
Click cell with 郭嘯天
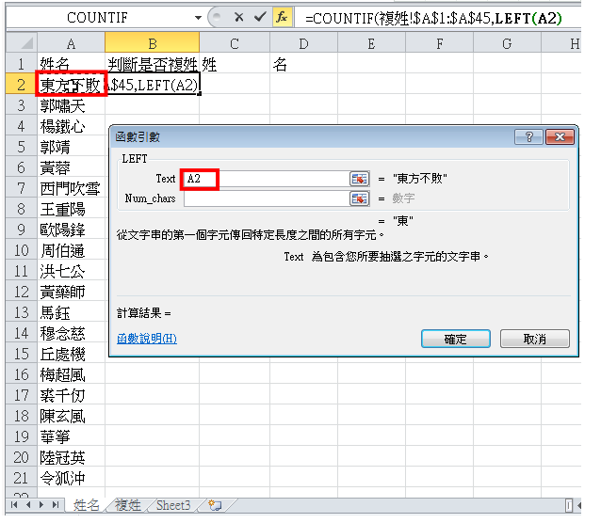71,105
